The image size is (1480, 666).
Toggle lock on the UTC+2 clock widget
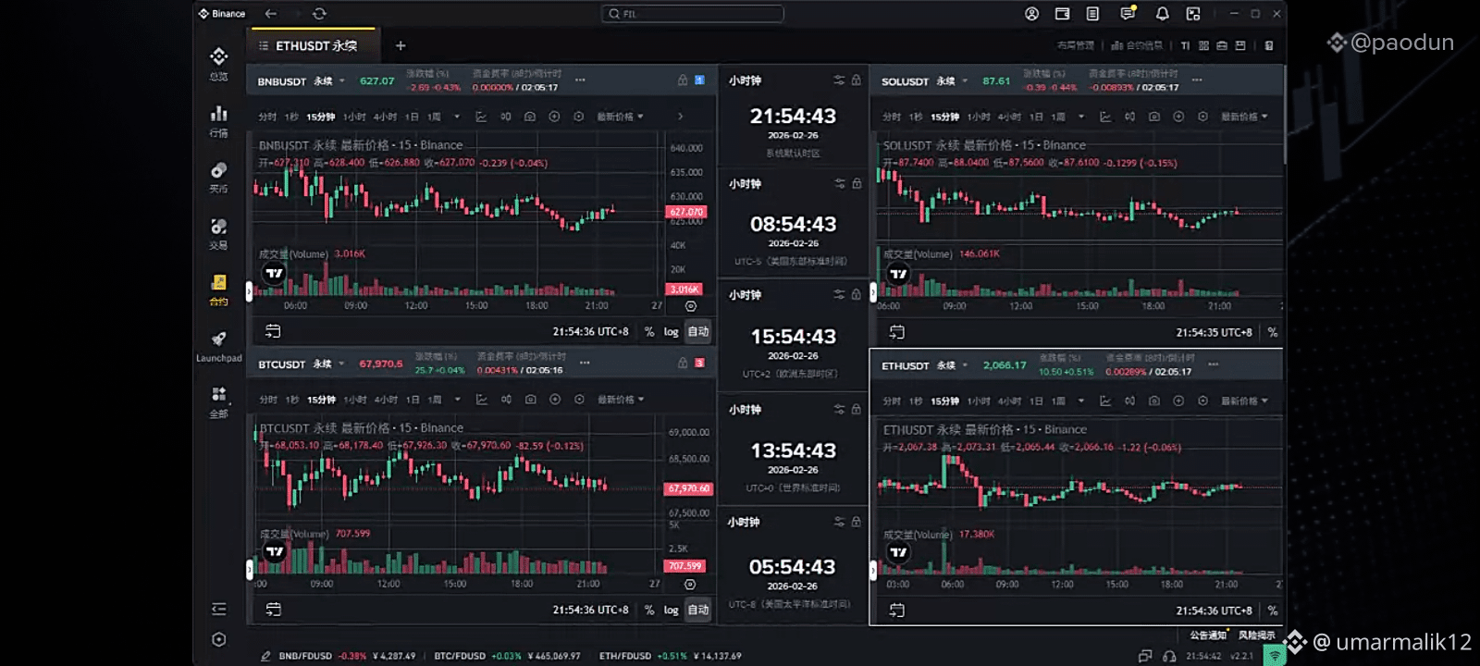tap(857, 295)
